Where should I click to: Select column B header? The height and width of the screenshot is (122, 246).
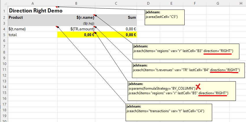(76, 3)
